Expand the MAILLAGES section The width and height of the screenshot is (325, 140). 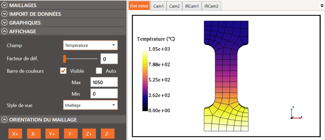63,5
